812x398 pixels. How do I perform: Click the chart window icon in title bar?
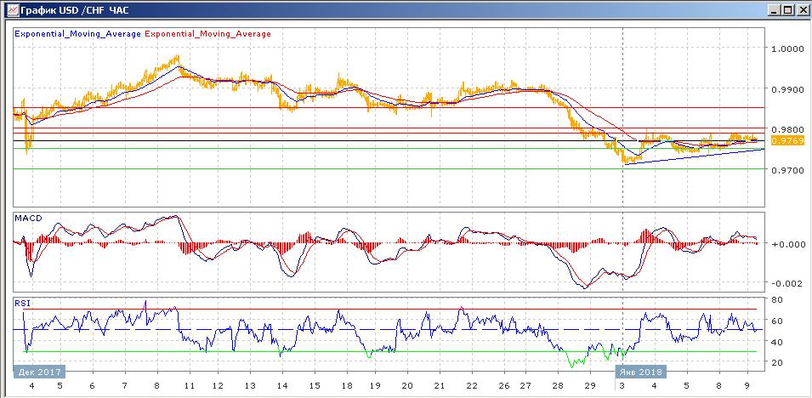(x=13, y=10)
